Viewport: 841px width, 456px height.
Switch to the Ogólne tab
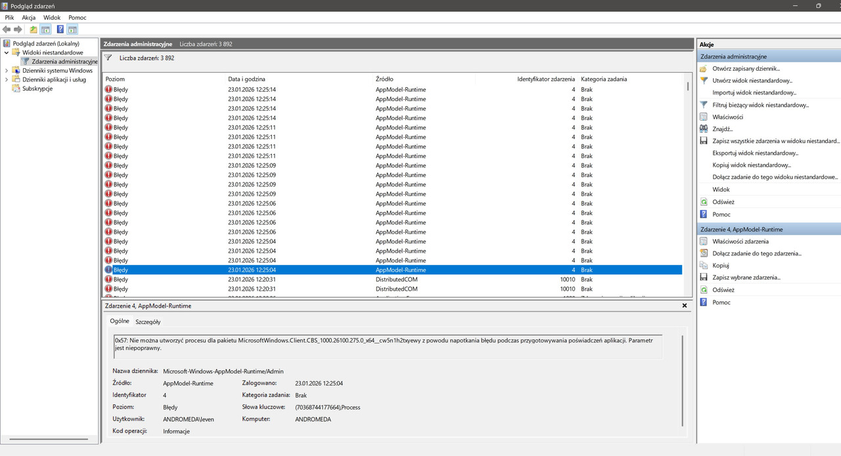(x=120, y=321)
